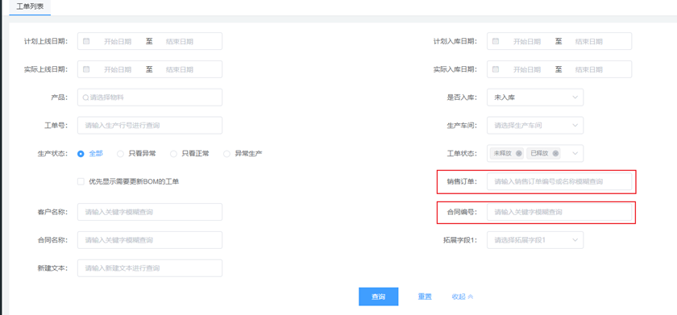Click 计划上线日期 end date field
Image resolution: width=677 pixels, height=315 pixels.
pyautogui.click(x=180, y=41)
